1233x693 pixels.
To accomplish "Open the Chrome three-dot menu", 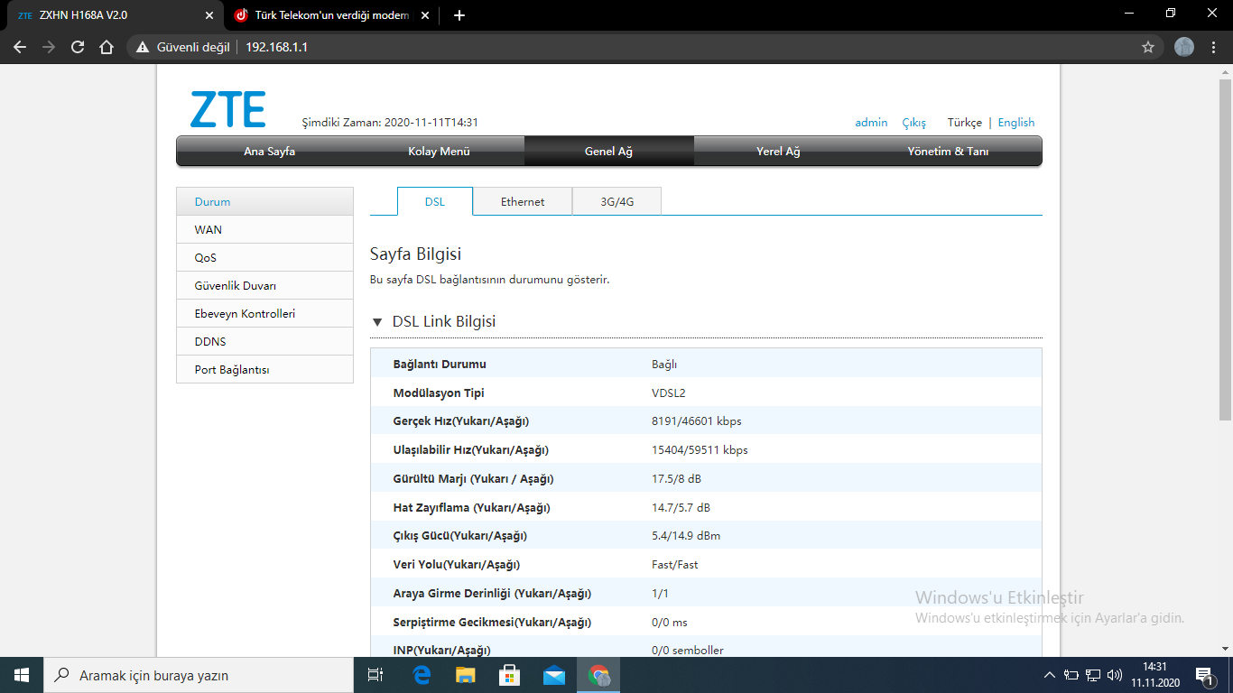I will pyautogui.click(x=1214, y=47).
